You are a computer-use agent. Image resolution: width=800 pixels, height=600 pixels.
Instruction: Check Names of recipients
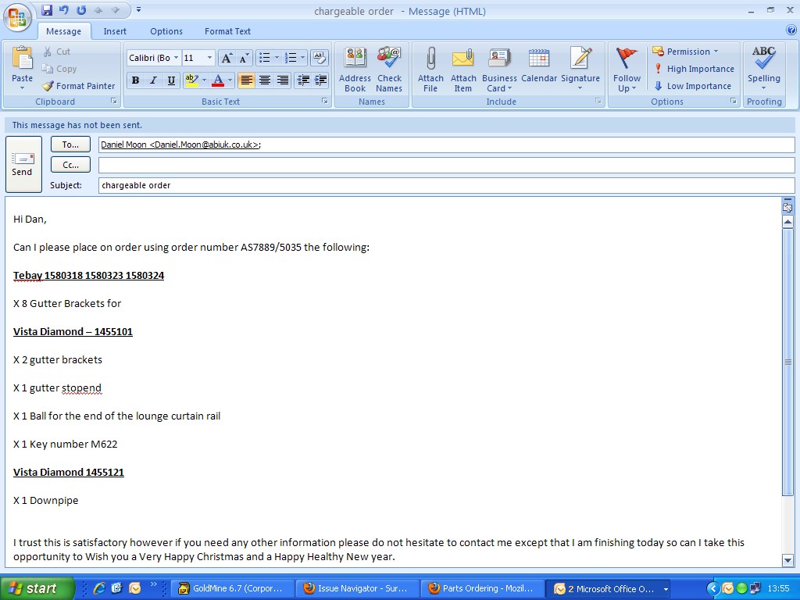389,70
